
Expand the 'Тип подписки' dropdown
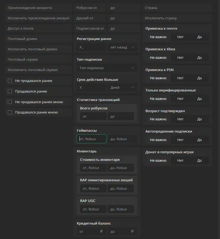[107, 68]
